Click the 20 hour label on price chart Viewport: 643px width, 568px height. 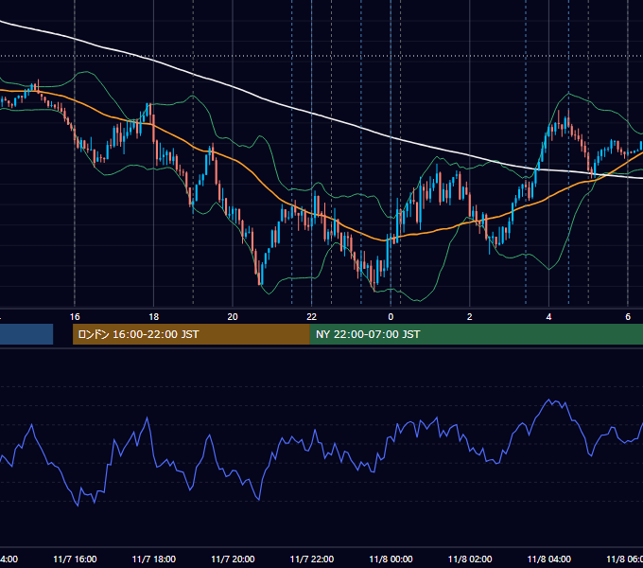233,317
